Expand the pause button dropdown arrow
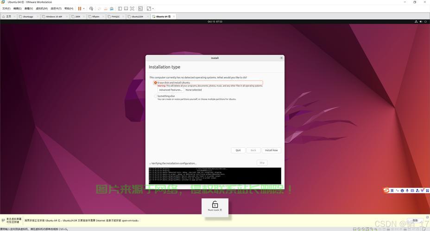430x231 pixels. click(x=84, y=8)
